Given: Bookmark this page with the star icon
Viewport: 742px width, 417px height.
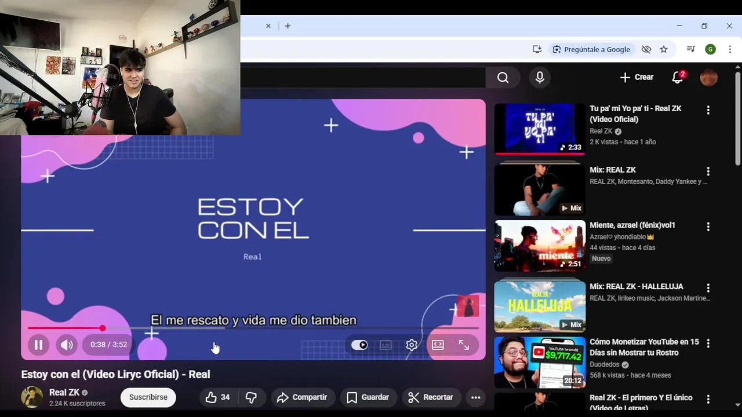Looking at the screenshot, I should pyautogui.click(x=664, y=49).
